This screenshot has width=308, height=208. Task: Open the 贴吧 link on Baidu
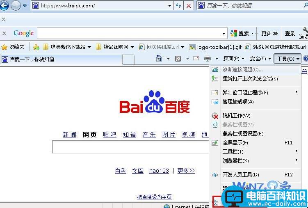coord(110,135)
